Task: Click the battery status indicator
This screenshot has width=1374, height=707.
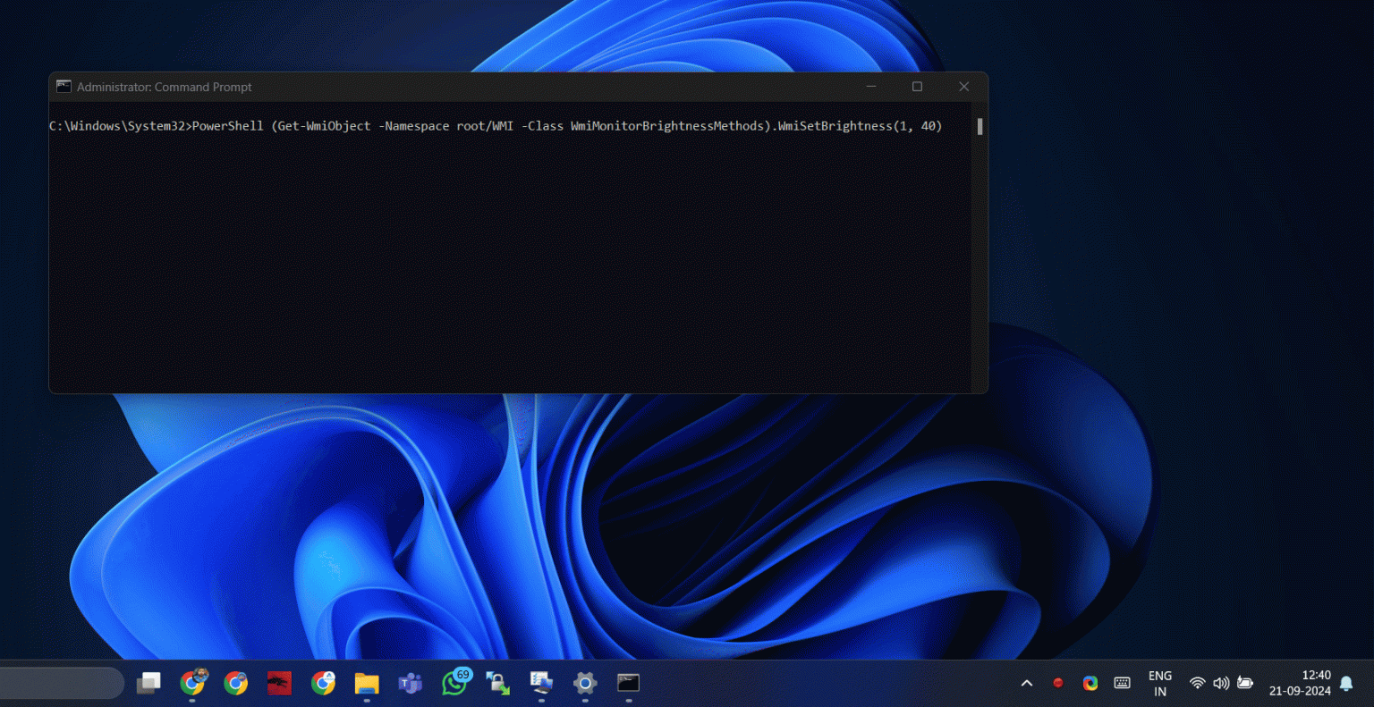Action: pos(1244,683)
